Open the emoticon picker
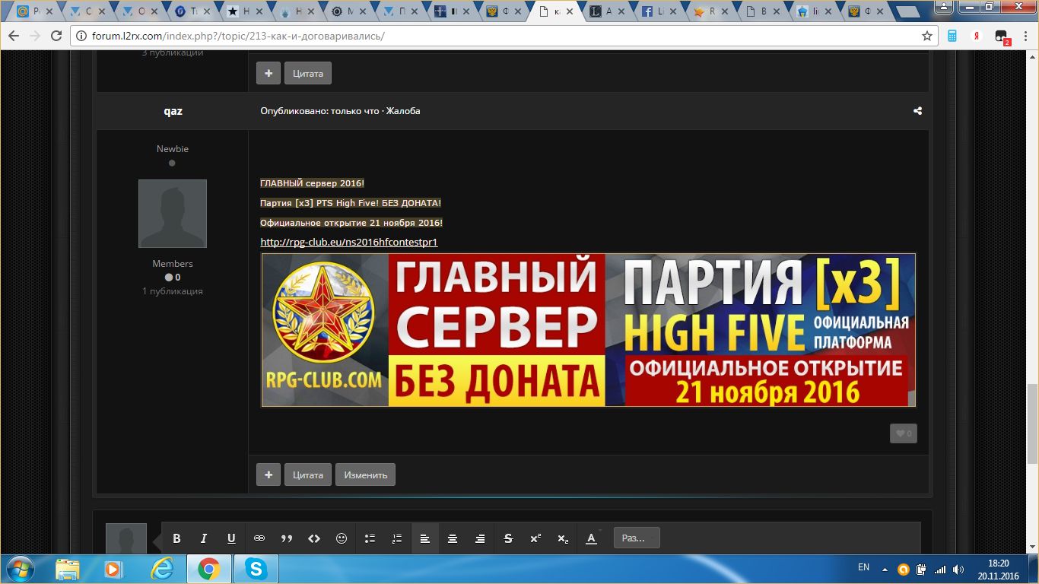This screenshot has height=584, width=1039. point(342,538)
